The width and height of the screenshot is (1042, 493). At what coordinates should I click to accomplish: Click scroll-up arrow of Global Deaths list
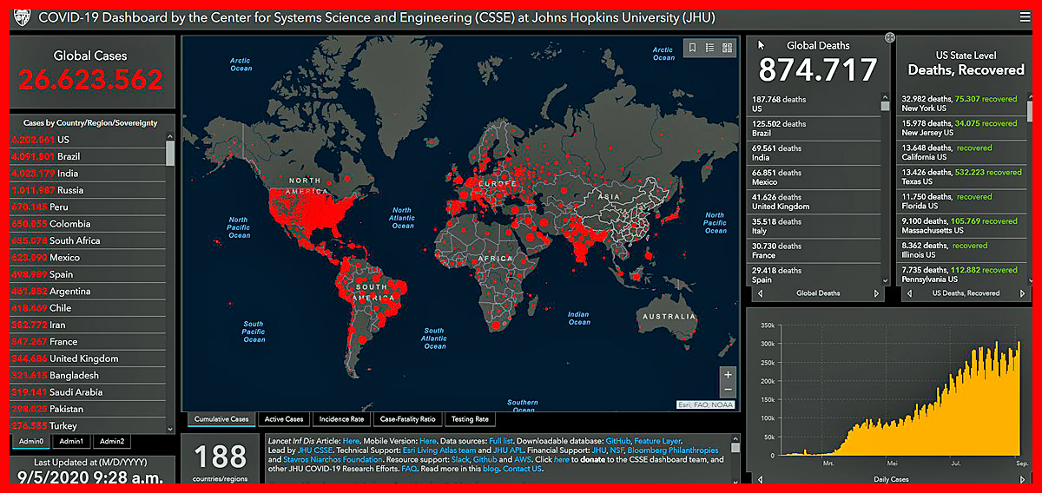(885, 95)
